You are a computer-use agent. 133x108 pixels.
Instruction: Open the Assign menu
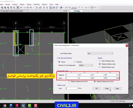pyautogui.click(x=8, y=4)
